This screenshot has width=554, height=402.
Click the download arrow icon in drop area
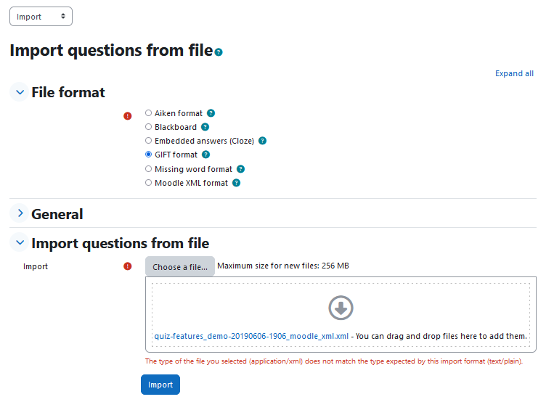341,308
